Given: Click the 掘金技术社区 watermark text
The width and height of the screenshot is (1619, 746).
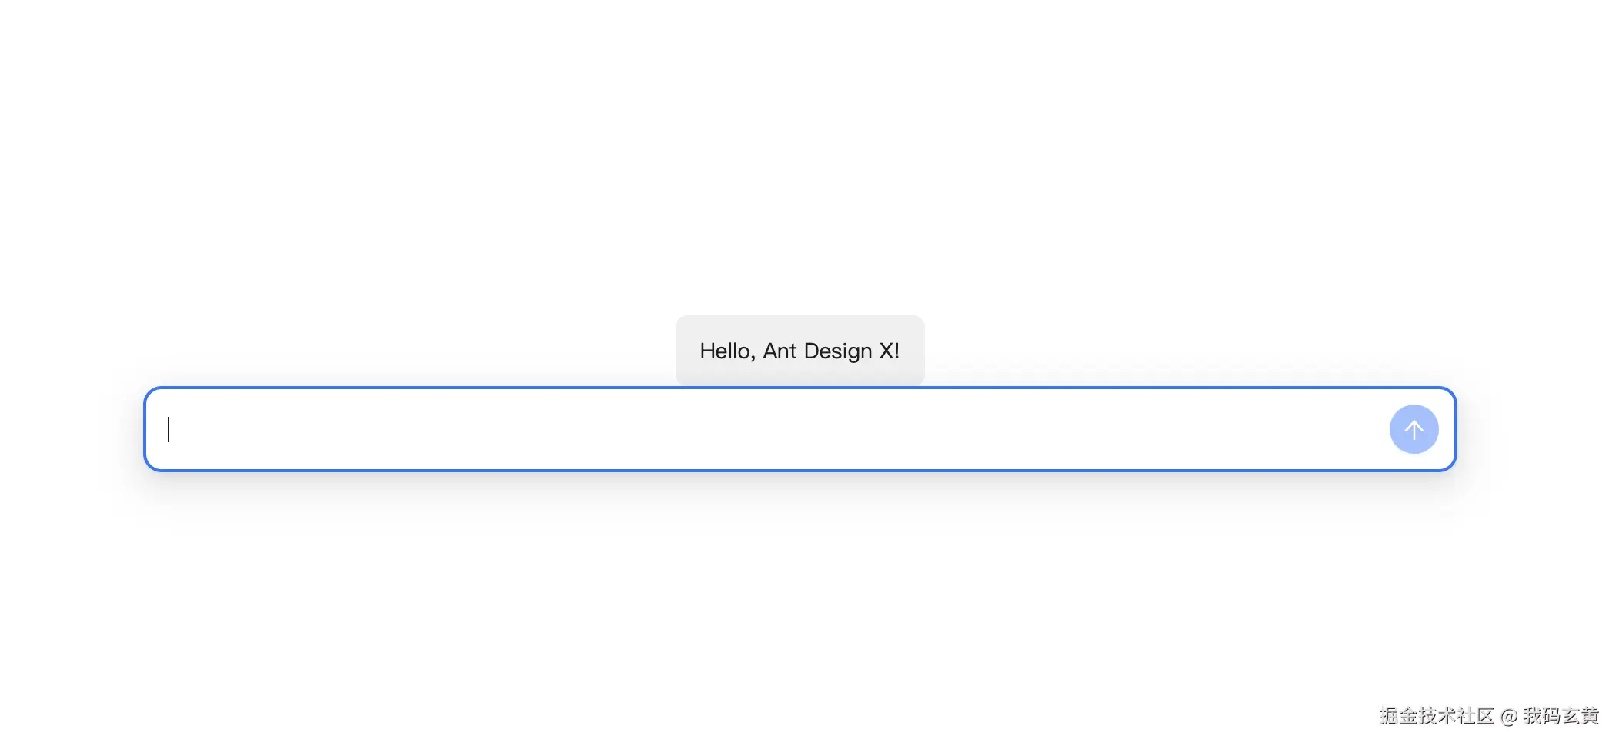Looking at the screenshot, I should [1437, 716].
